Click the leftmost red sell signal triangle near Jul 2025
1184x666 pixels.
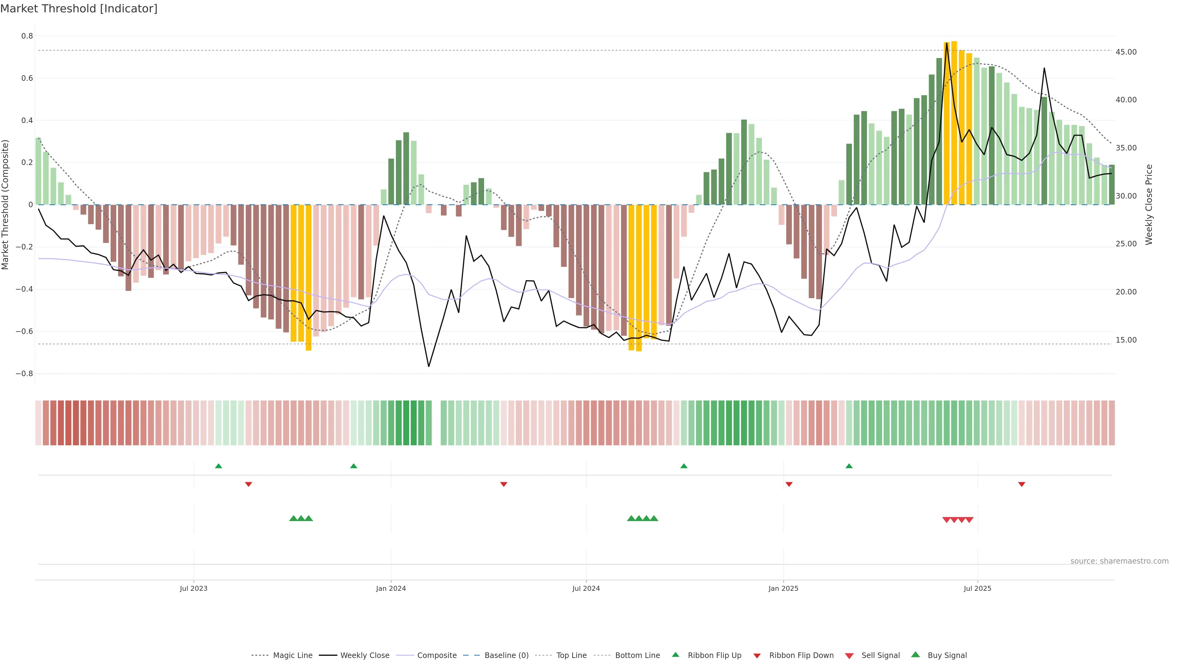click(x=946, y=520)
